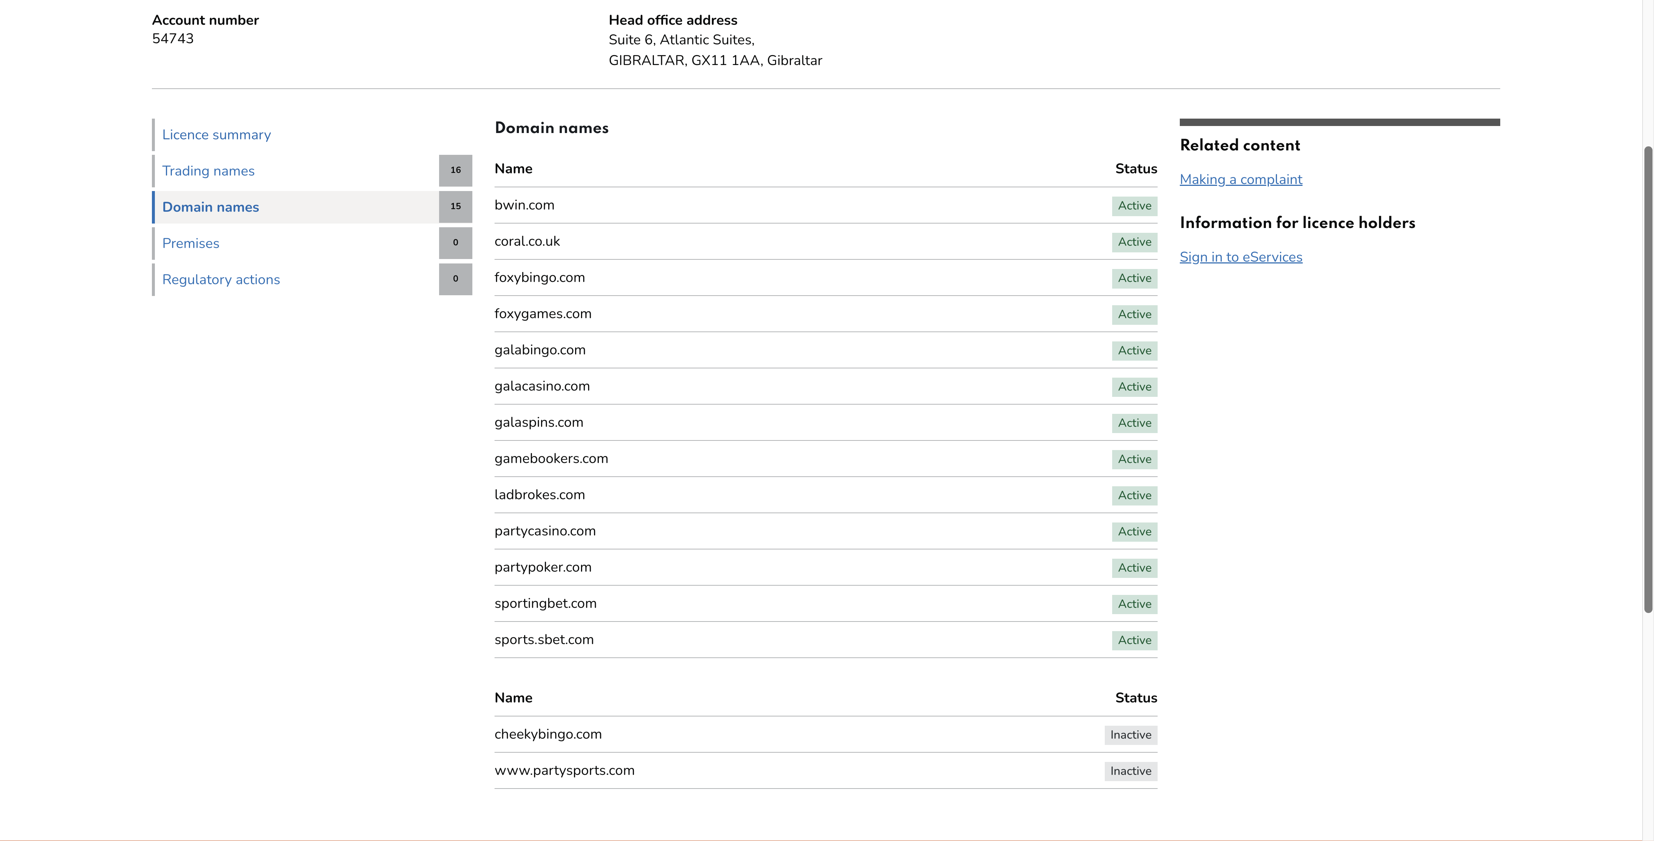Select the bwin.com domain row
The image size is (1654, 841).
[826, 205]
